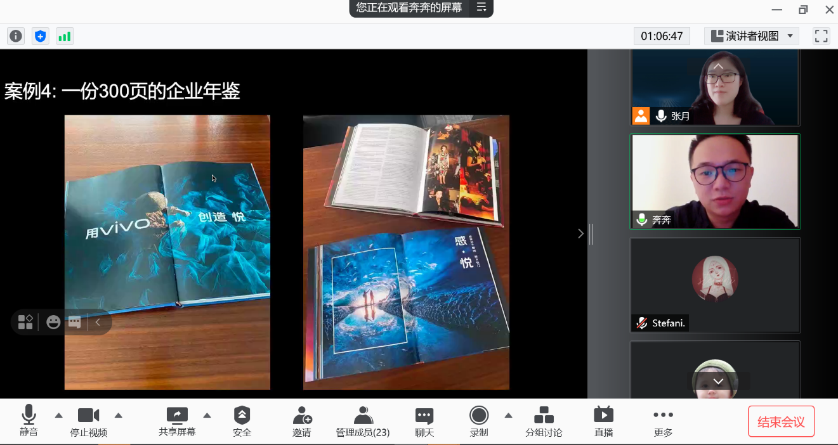This screenshot has width=838, height=445.
Task: Open Breakout Rooms (分组讨论)
Action: coord(544,422)
